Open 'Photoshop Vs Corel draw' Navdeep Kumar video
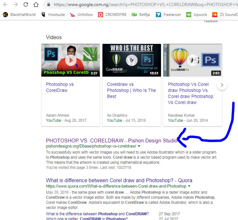 coord(191,93)
